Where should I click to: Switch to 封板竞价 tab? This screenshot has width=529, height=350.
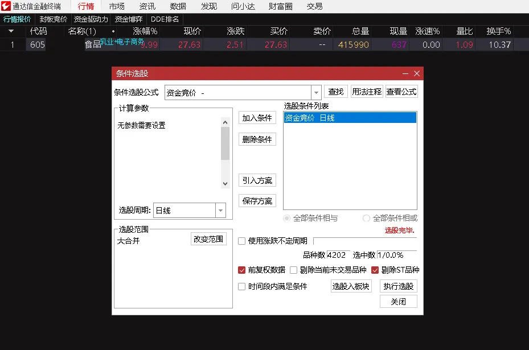(53, 19)
